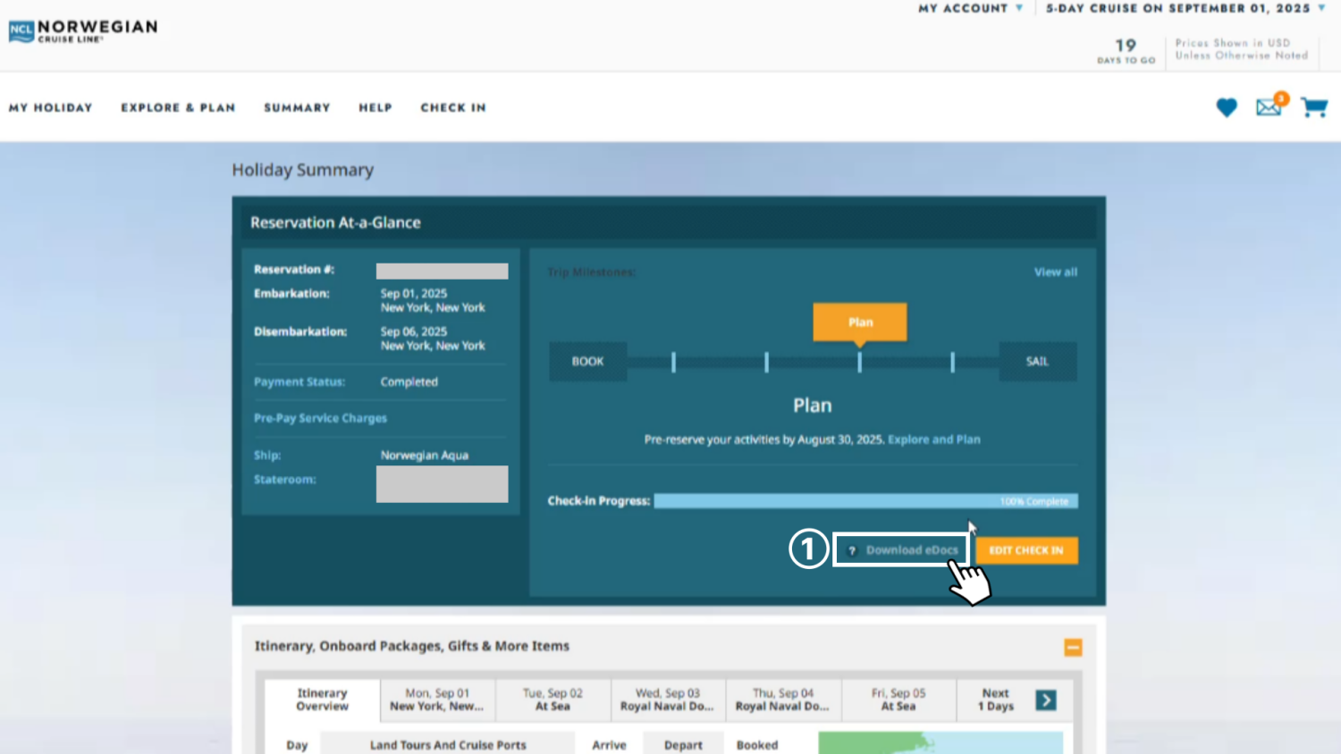Image resolution: width=1341 pixels, height=754 pixels.
Task: Select the Wed, Sep 03 Royal Naval tab
Action: (668, 700)
